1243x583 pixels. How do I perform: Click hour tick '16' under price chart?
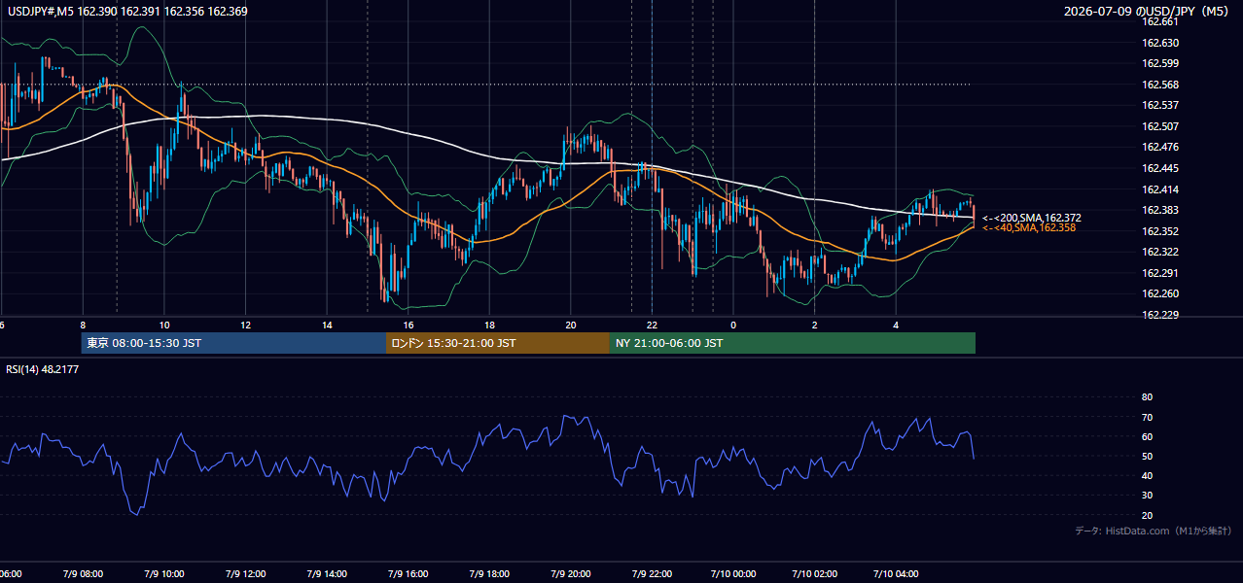(x=408, y=326)
